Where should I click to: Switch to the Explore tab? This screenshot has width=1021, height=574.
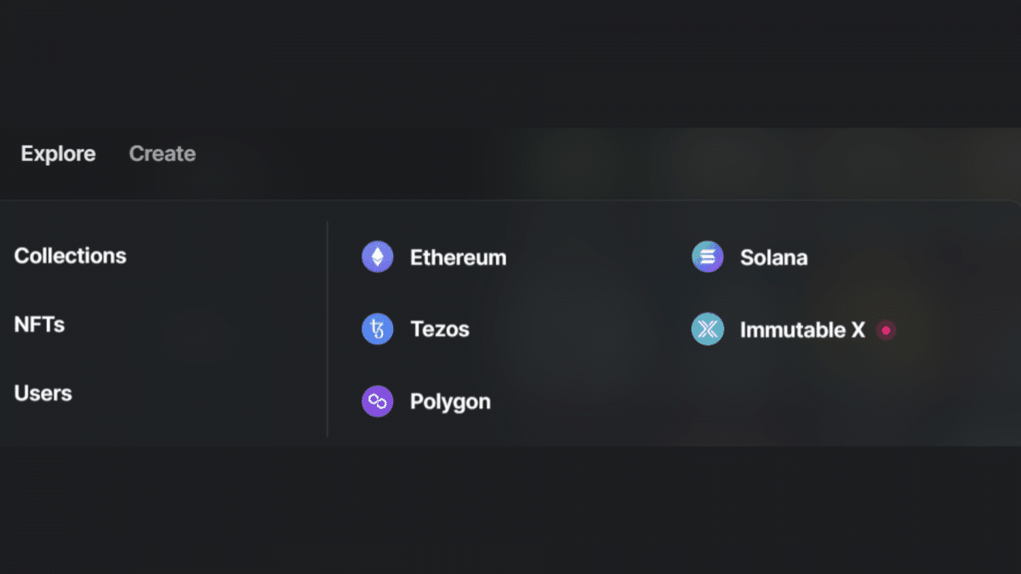[58, 154]
